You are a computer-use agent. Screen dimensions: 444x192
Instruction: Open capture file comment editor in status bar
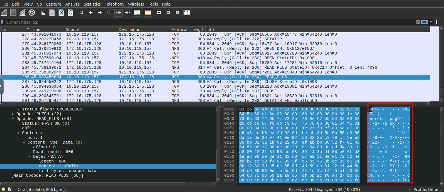coord(9,189)
